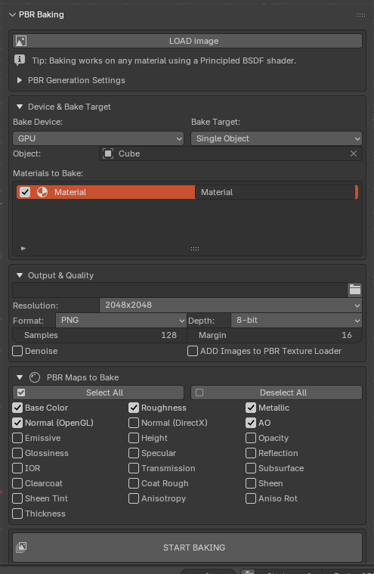Toggle the Normal (OpenGL) checkbox
The width and height of the screenshot is (374, 574).
(17, 423)
